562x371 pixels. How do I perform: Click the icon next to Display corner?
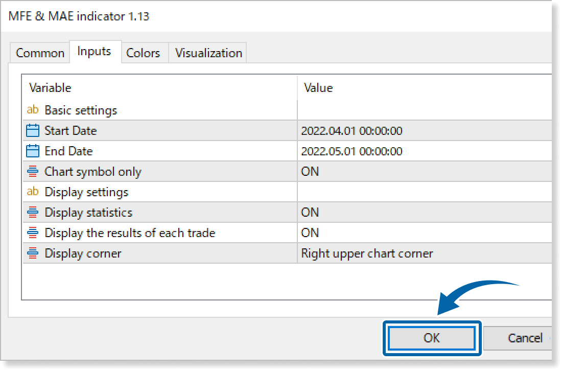[x=33, y=253]
